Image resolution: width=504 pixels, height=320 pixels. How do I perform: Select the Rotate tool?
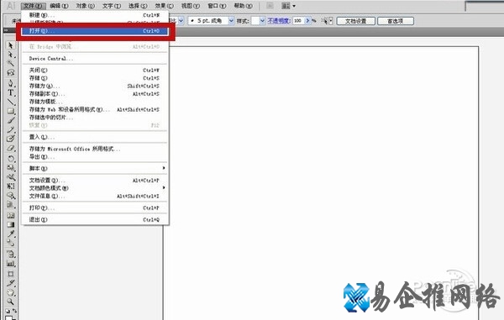click(x=11, y=159)
